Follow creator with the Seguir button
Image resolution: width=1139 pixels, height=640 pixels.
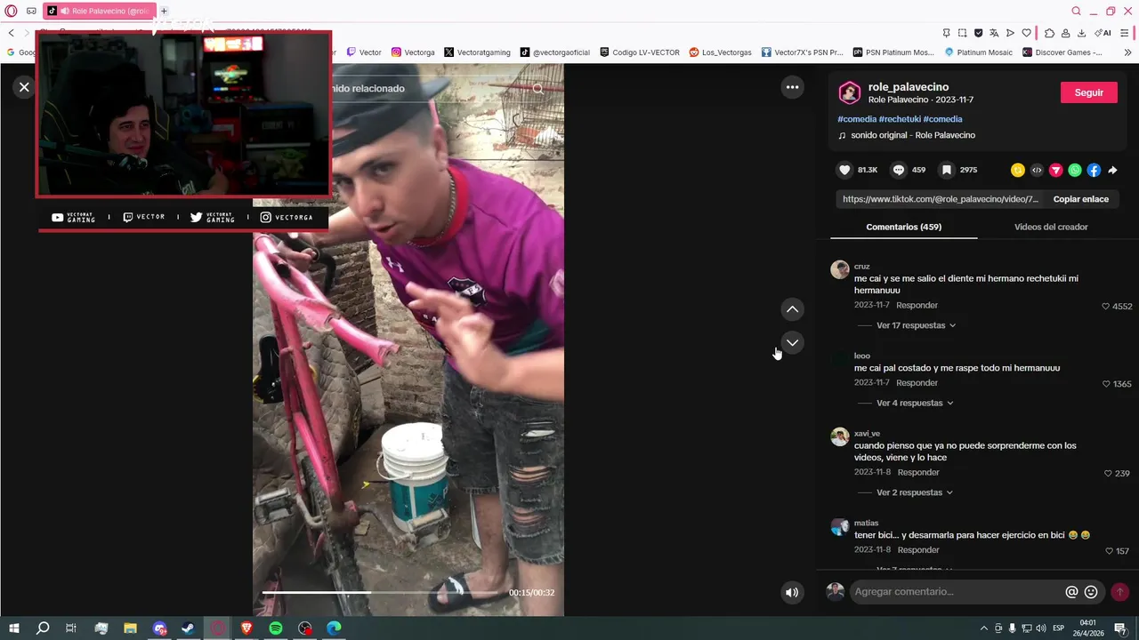[x=1089, y=92]
